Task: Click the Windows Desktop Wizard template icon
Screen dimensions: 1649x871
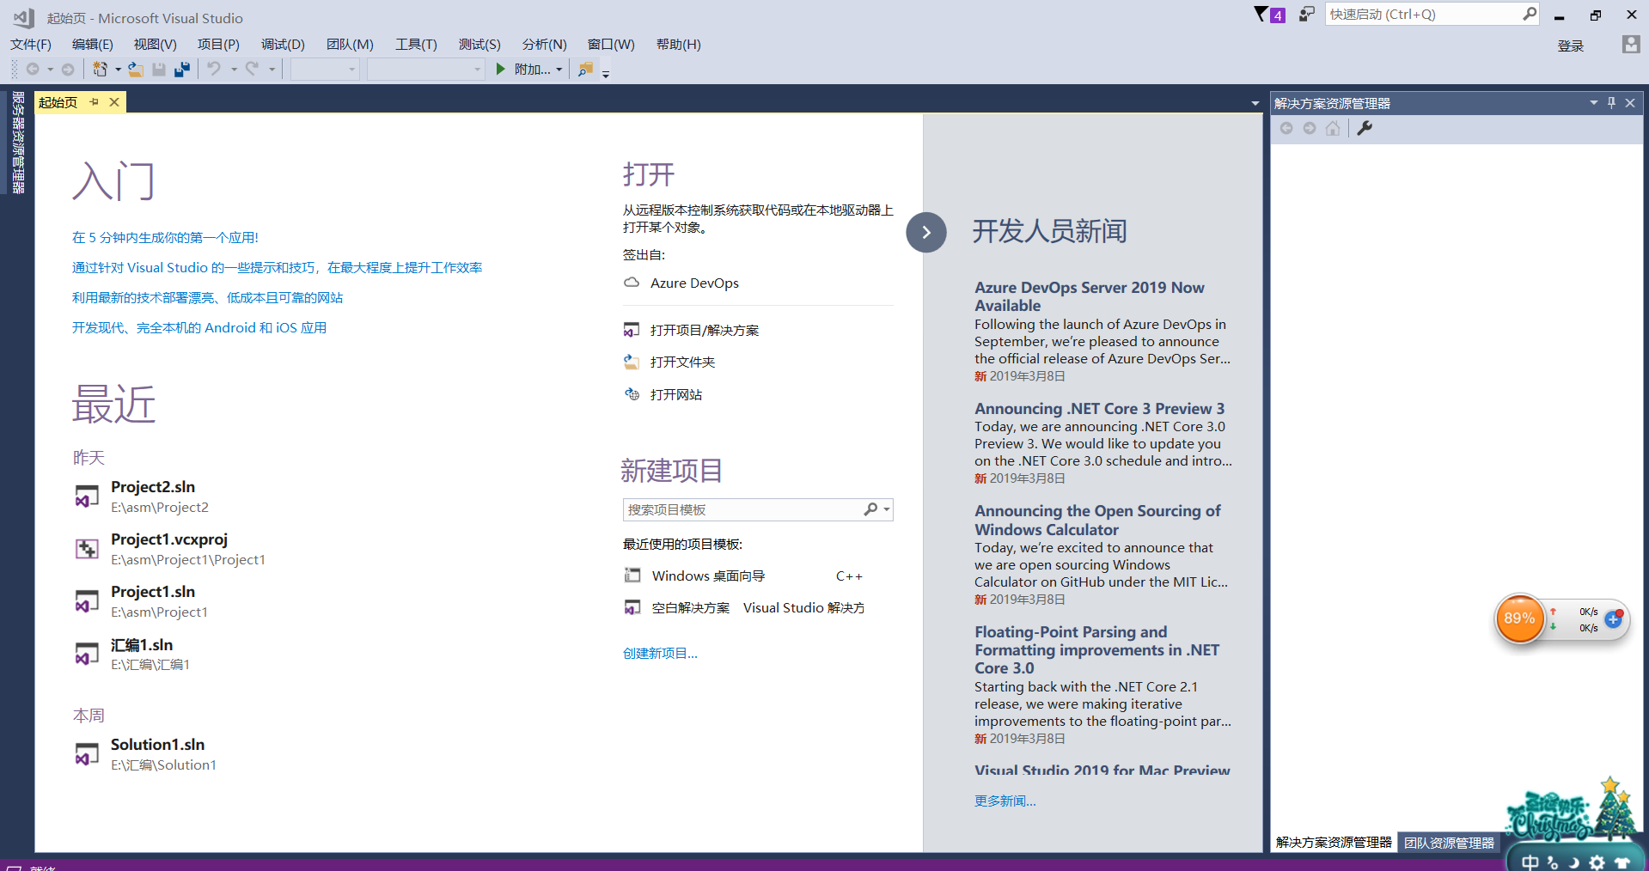Action: (632, 576)
